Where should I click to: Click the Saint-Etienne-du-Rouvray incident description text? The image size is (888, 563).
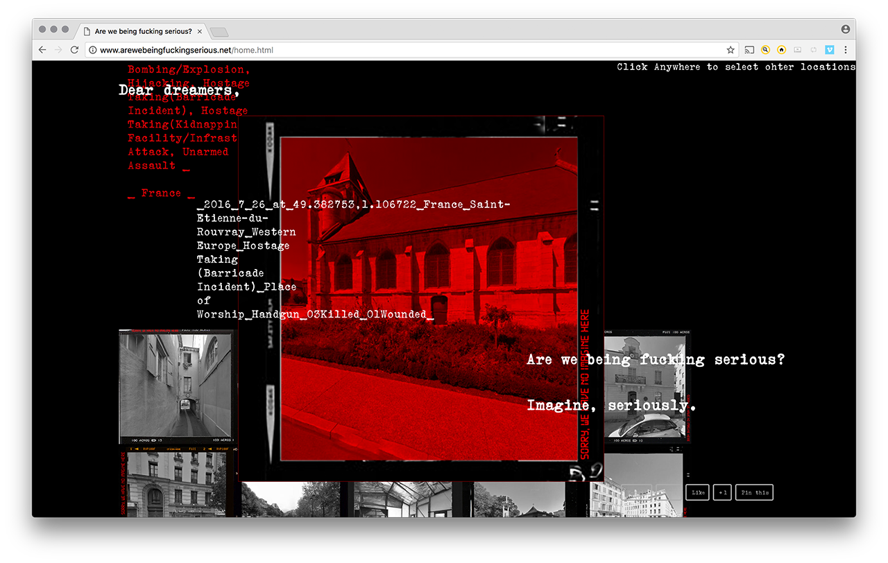(353, 259)
